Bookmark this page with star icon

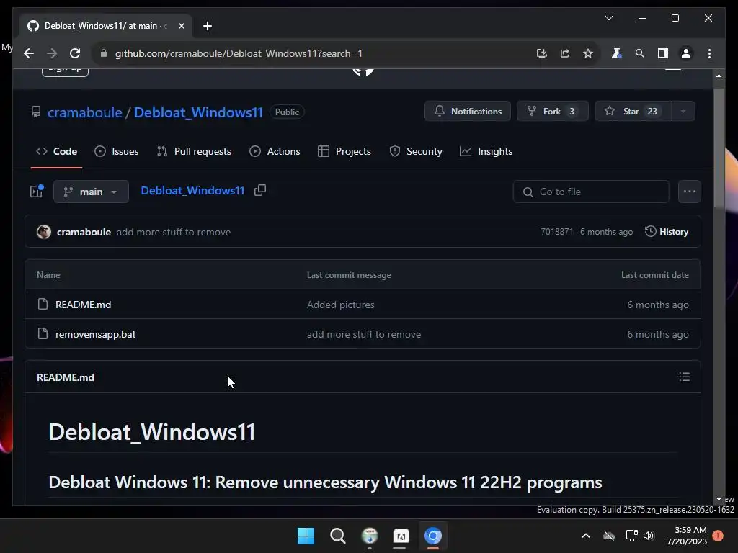(588, 53)
